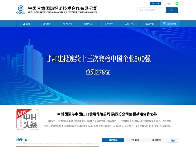Click the CGICO company logo

tap(21, 9)
